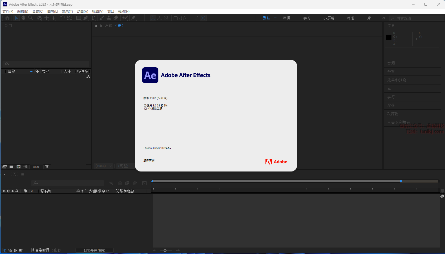
Task: Select the Pen tool
Action: (x=86, y=18)
